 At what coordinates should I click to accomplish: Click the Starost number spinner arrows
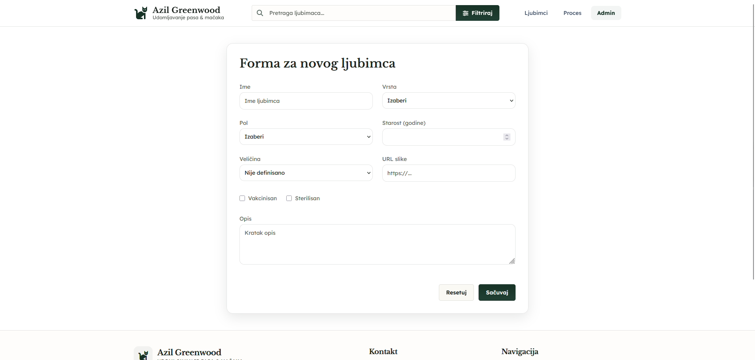(x=506, y=137)
